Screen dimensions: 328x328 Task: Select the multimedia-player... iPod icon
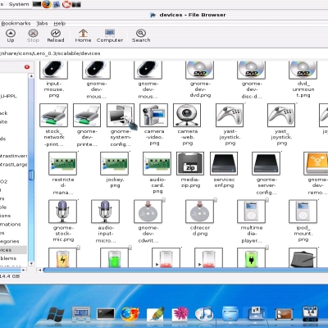[251, 212]
